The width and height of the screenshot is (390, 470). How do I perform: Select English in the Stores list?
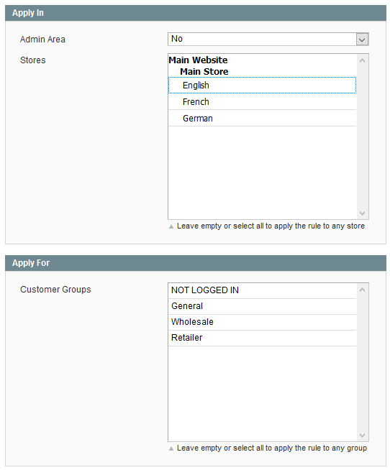point(262,86)
